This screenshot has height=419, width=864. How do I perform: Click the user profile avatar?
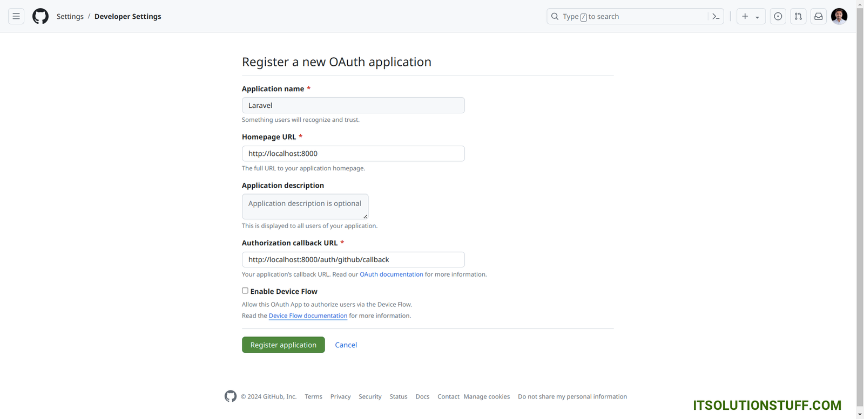coord(839,17)
